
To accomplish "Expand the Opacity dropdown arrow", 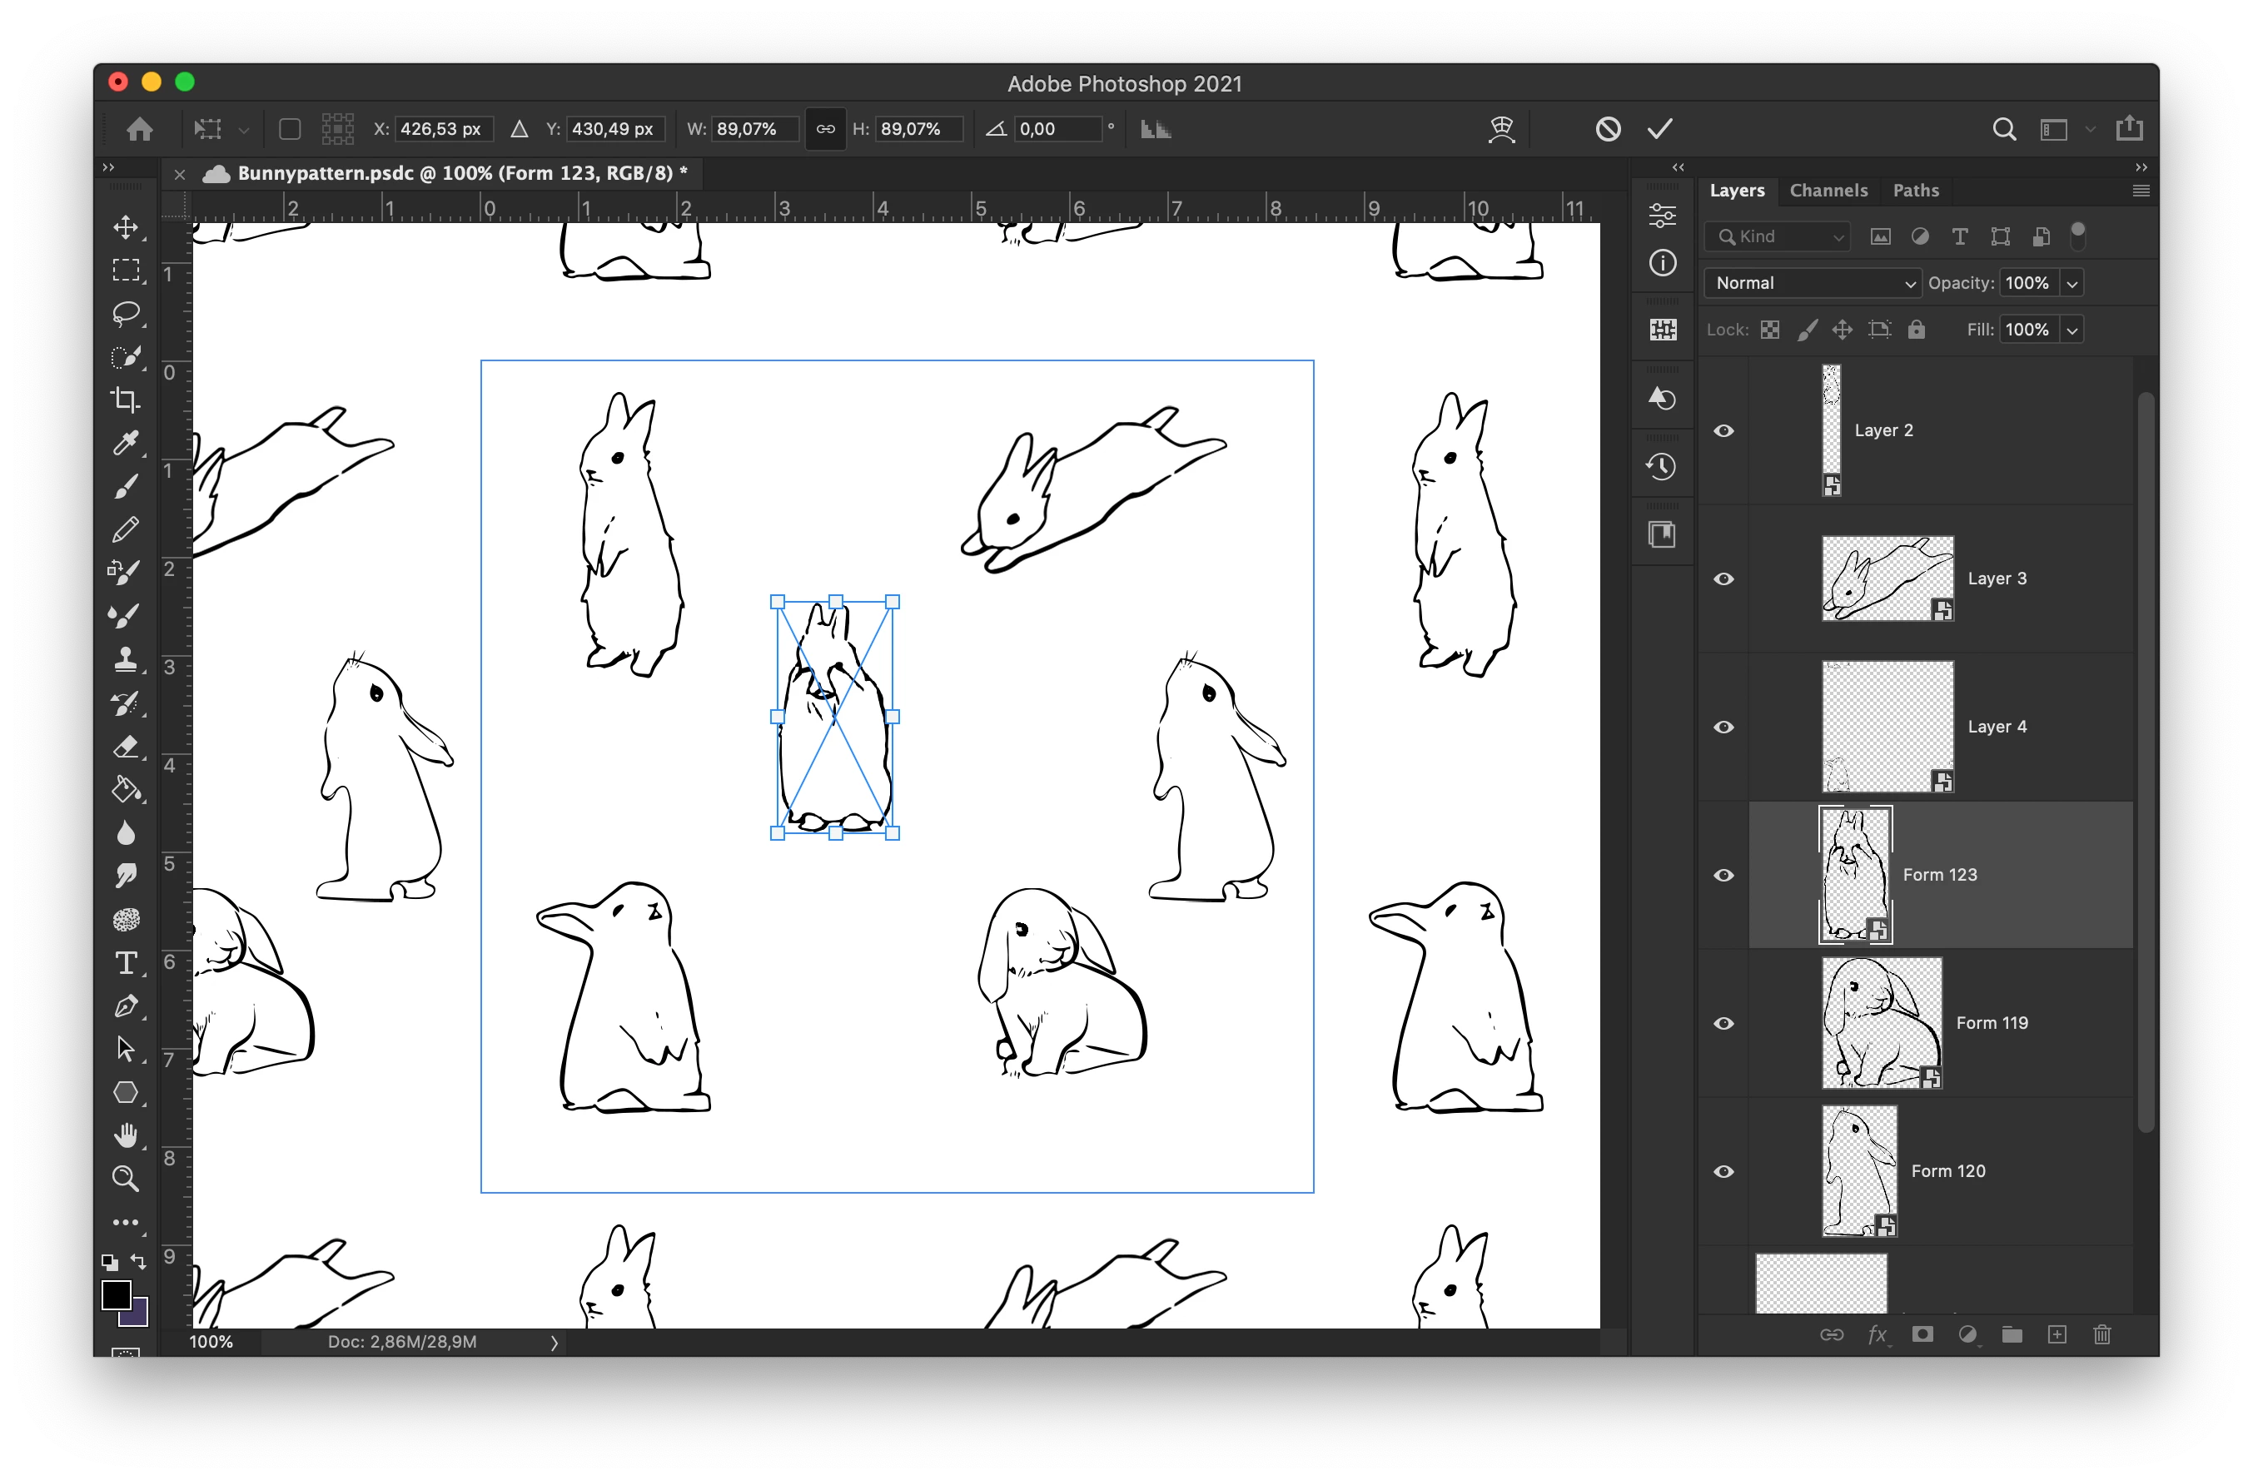I will [x=2071, y=283].
